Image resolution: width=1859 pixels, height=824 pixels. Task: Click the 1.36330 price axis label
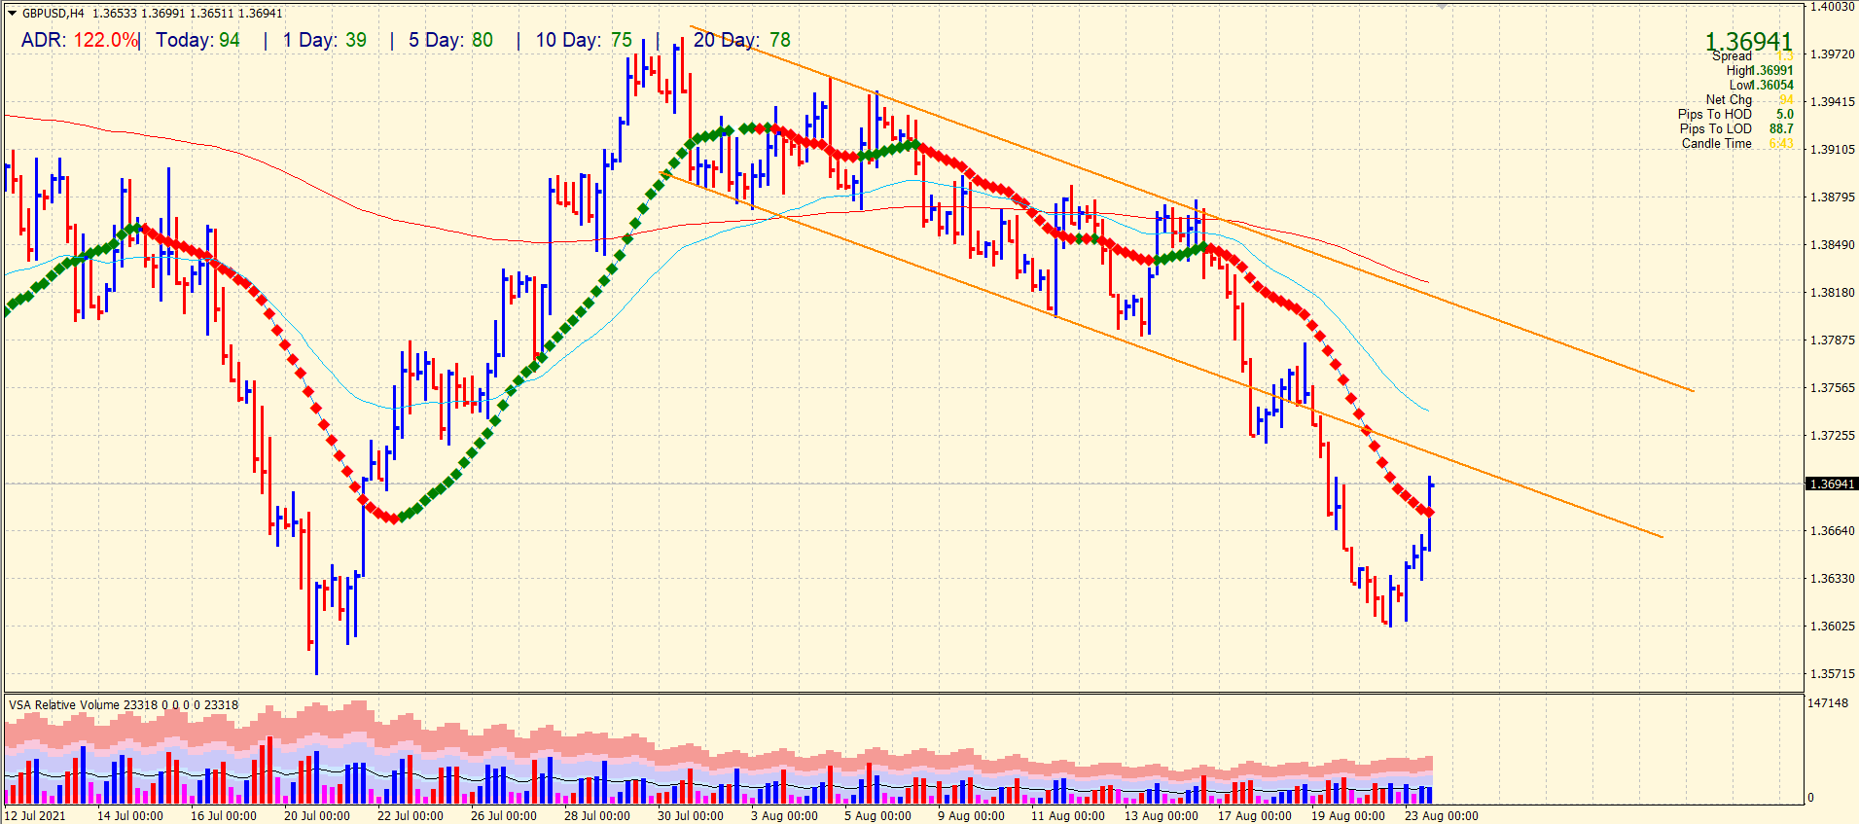[x=1832, y=578]
